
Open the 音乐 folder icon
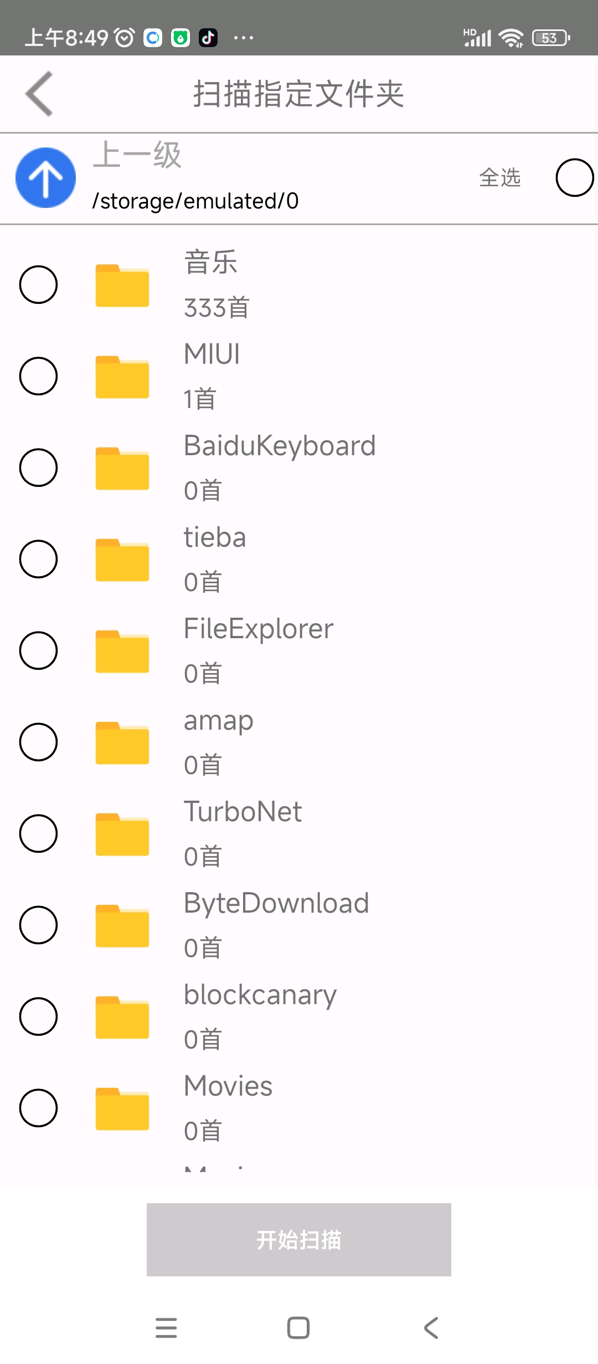click(122, 286)
